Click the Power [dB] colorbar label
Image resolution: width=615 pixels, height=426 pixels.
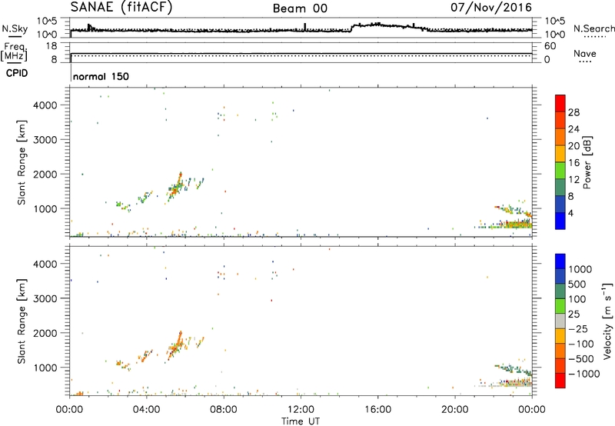pyautogui.click(x=587, y=162)
